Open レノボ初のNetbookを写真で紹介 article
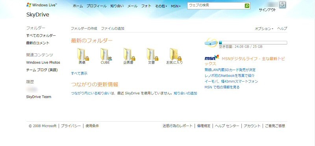The height and width of the screenshot is (146, 315). point(230,76)
